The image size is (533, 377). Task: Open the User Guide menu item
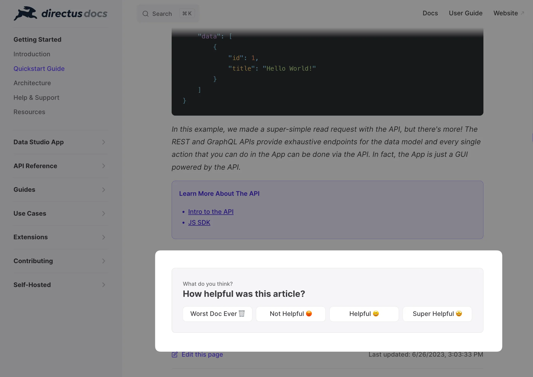click(x=466, y=13)
